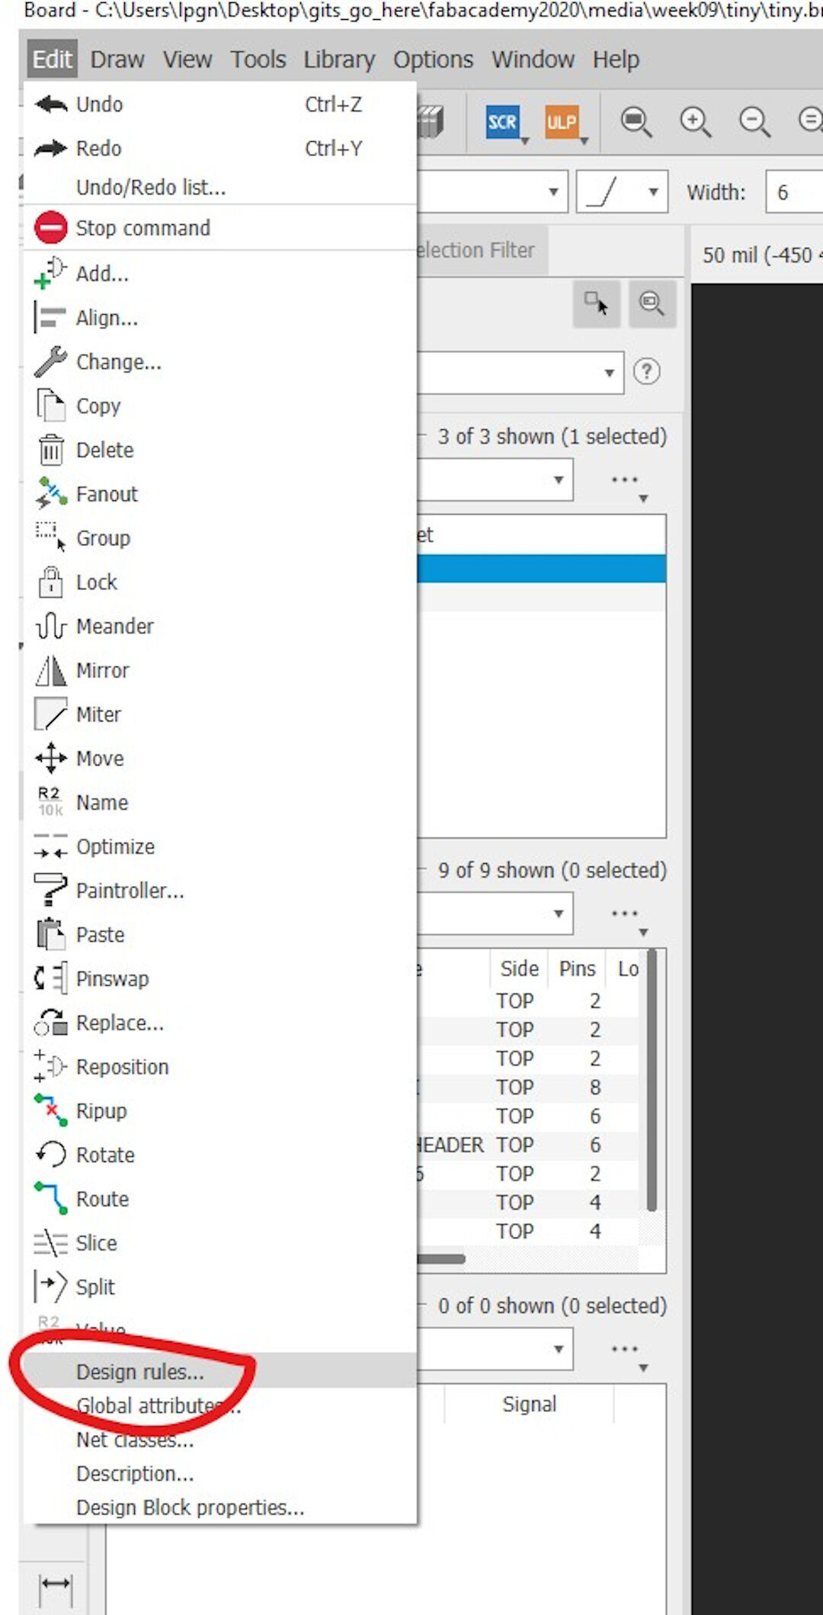Select Design rules... menu entry

(220, 1371)
